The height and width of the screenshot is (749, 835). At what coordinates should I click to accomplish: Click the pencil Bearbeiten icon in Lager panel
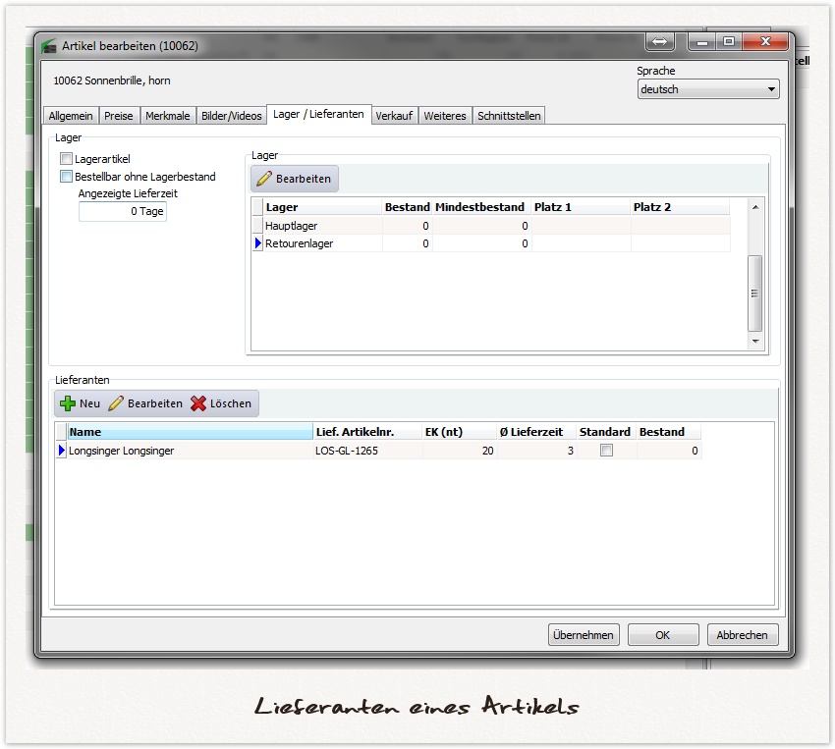(264, 179)
